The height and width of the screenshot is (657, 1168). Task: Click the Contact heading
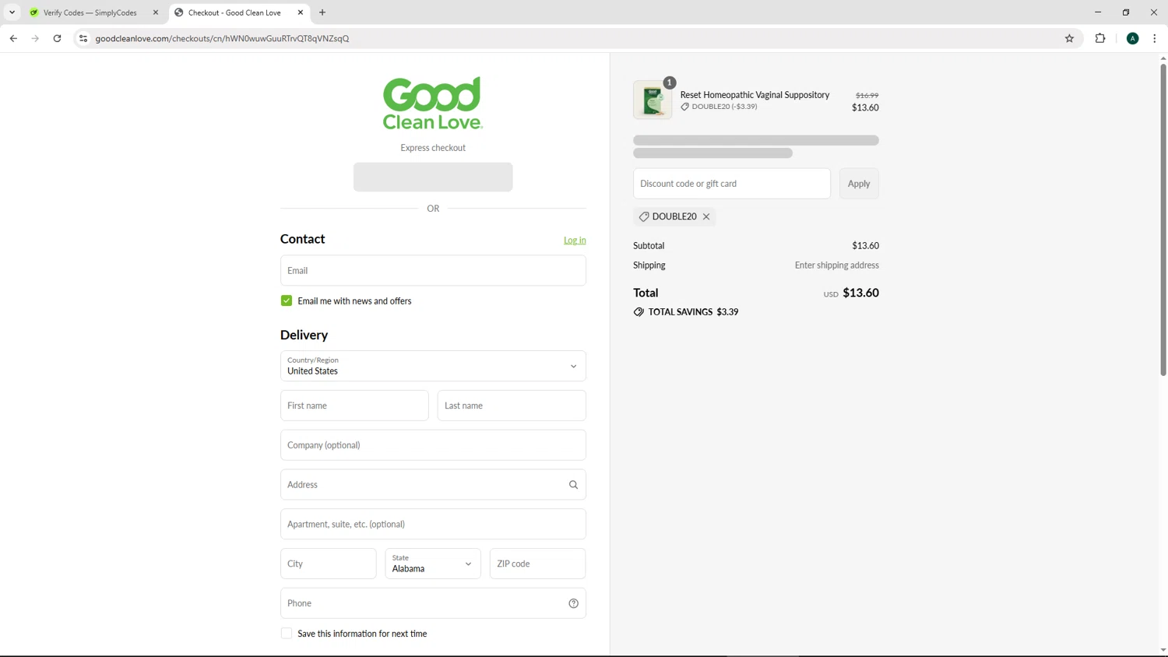[x=302, y=239]
